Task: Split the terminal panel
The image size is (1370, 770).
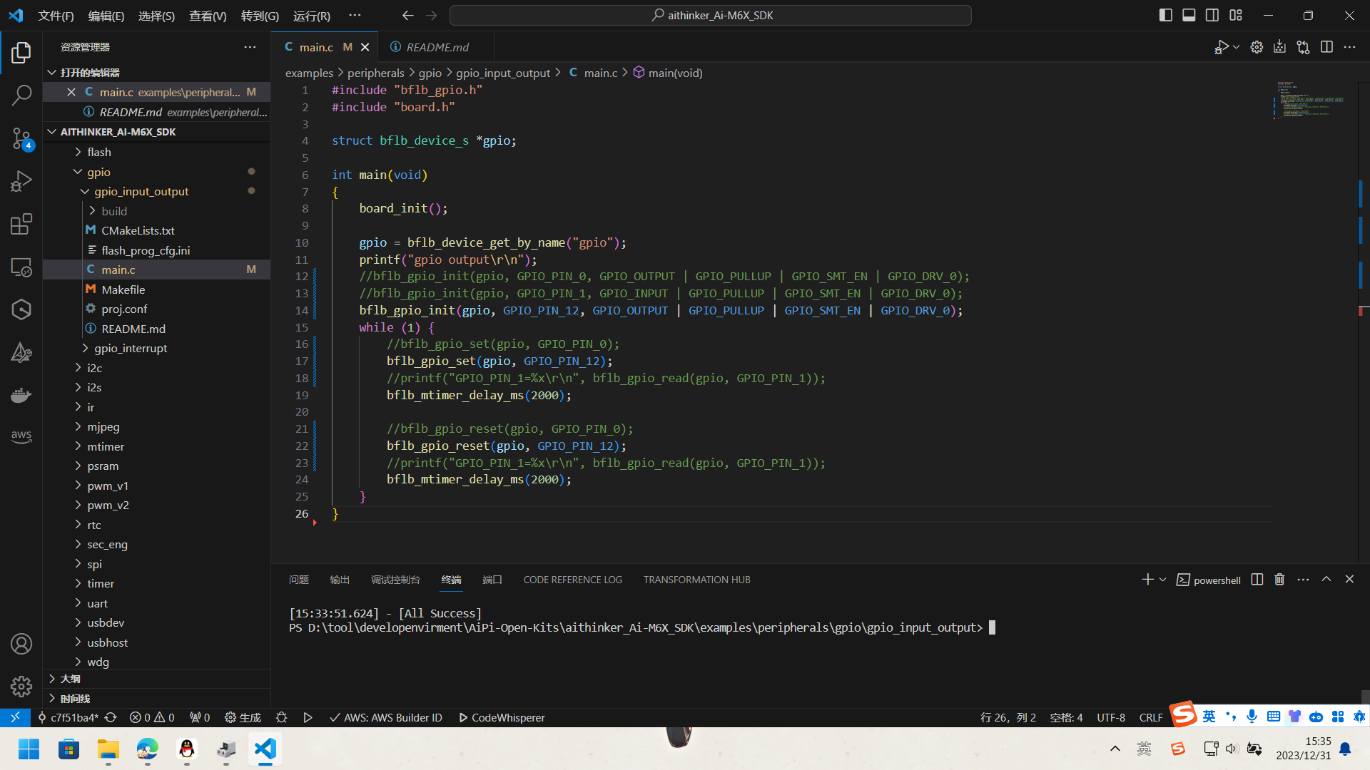Action: click(1257, 580)
